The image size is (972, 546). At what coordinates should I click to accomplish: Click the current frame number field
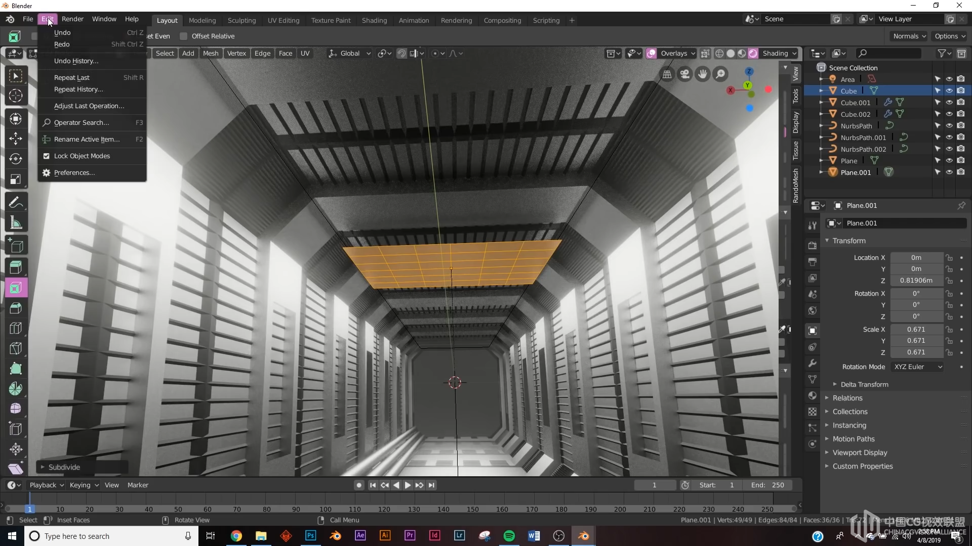pyautogui.click(x=655, y=485)
